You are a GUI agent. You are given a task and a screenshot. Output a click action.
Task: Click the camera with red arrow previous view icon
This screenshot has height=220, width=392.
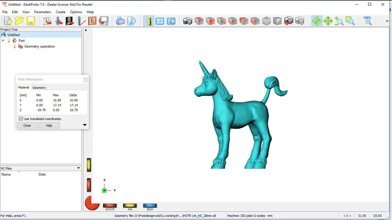tap(289, 21)
